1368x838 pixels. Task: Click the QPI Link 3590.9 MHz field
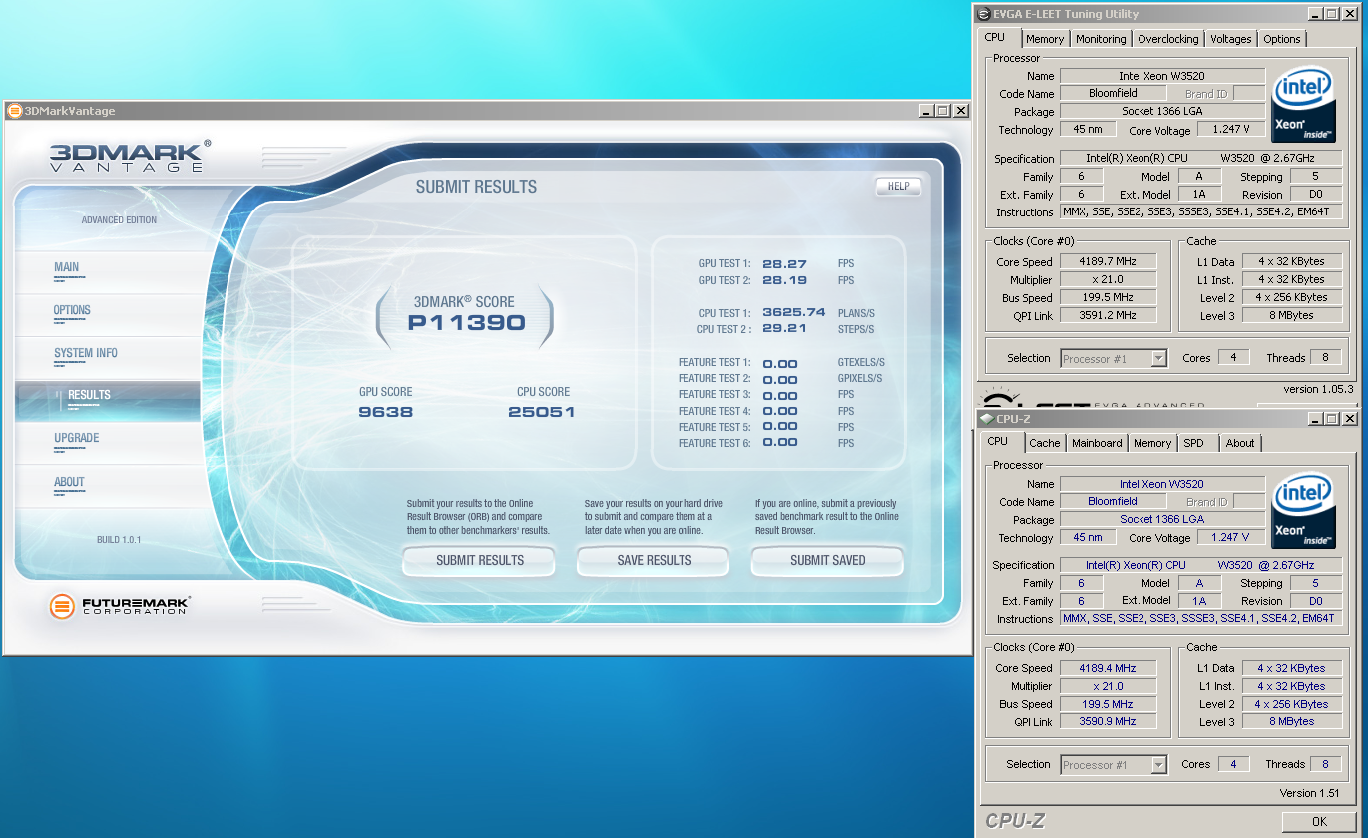(1108, 721)
